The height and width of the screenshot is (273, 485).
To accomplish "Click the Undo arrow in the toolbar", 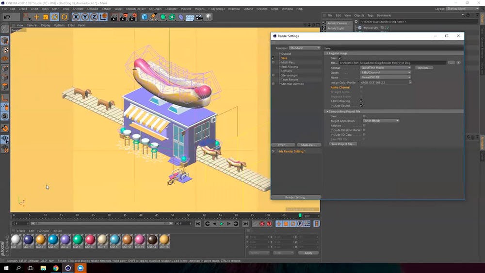I will (7, 17).
